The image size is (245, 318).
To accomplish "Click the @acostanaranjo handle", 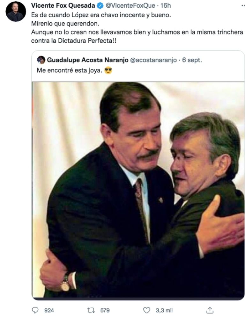I will (x=153, y=60).
